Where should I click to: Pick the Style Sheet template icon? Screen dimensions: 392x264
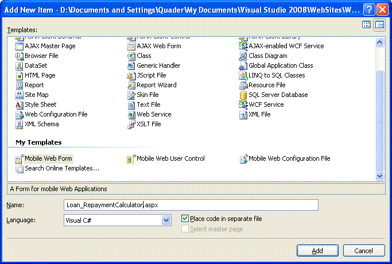(19, 105)
